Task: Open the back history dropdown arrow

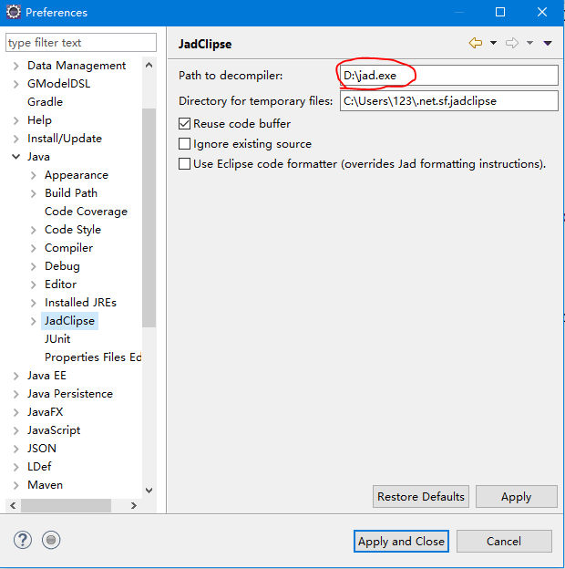Action: (493, 43)
